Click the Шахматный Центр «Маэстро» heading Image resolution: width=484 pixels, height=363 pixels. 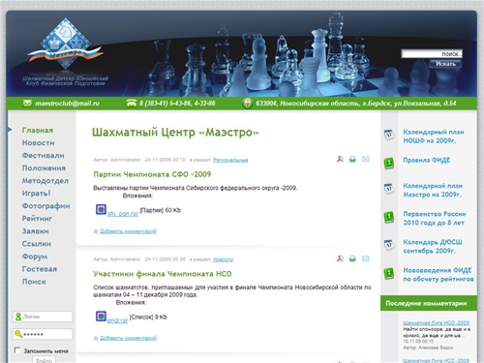[175, 133]
